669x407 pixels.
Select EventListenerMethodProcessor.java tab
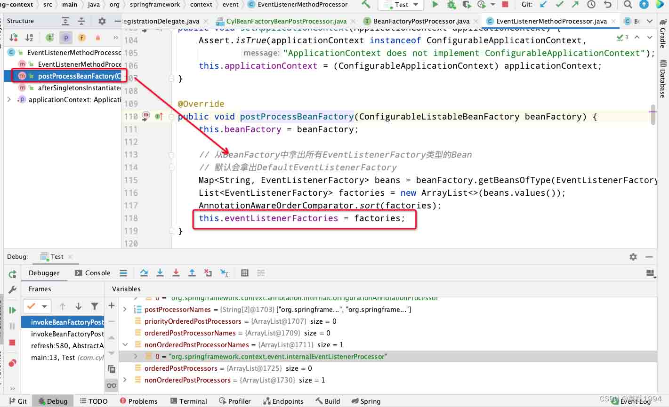pyautogui.click(x=551, y=21)
